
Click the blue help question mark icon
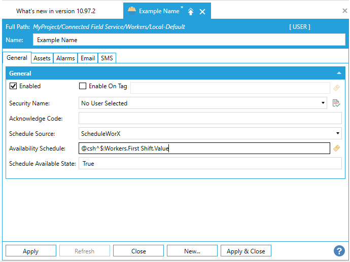339,251
